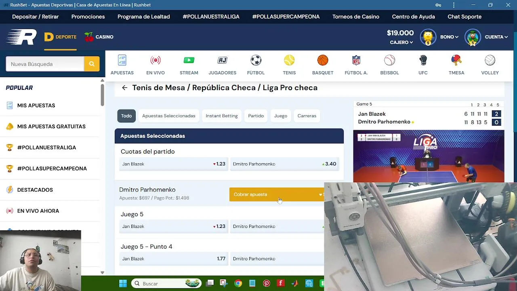The height and width of the screenshot is (291, 517).
Task: Select the Partido filter tab
Action: tap(256, 116)
